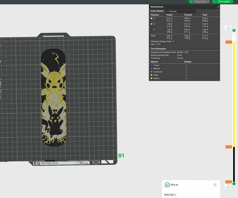
Task: Click the Travel option label
Action: click(x=156, y=65)
